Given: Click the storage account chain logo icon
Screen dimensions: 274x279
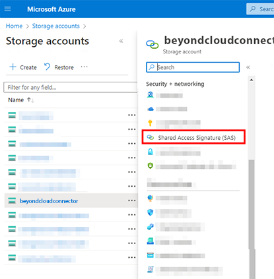Looking at the screenshot, I should point(153,45).
